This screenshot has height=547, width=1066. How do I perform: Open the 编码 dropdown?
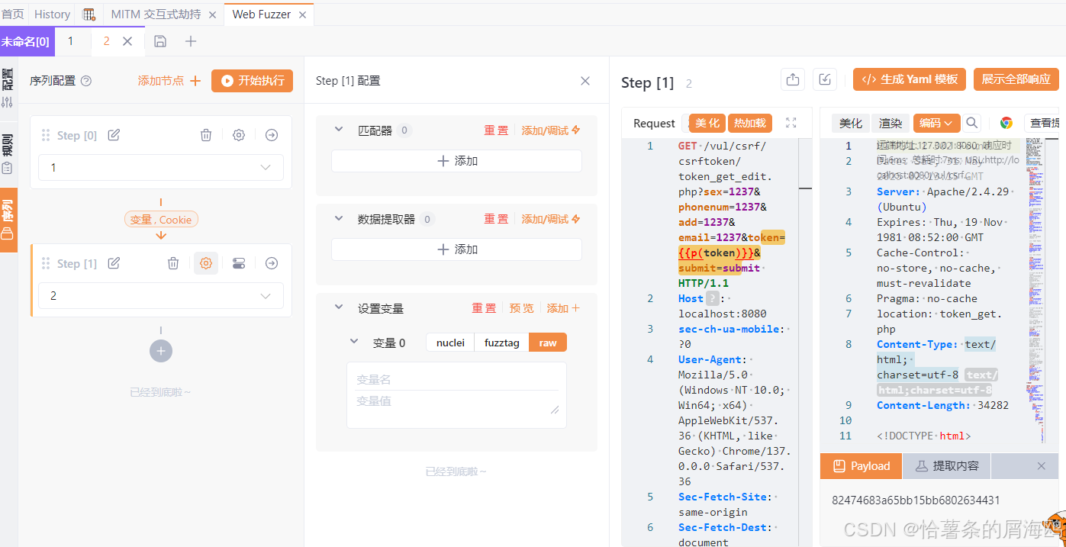click(936, 123)
